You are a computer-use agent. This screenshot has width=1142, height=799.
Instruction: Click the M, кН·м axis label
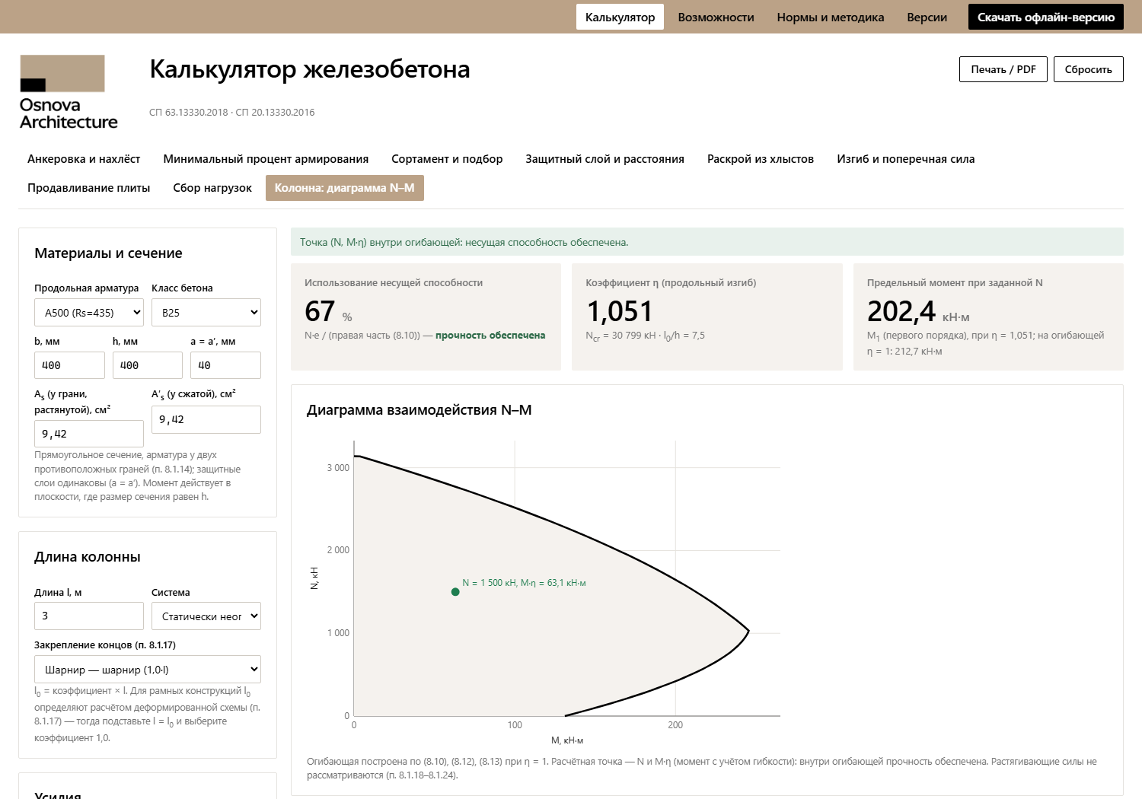[x=567, y=740]
